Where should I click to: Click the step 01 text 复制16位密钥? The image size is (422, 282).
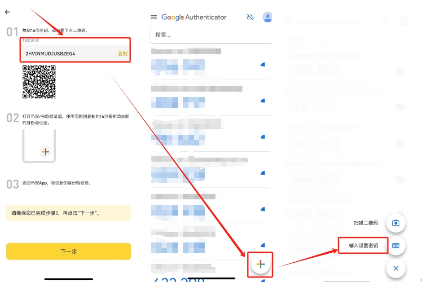[x=35, y=31]
